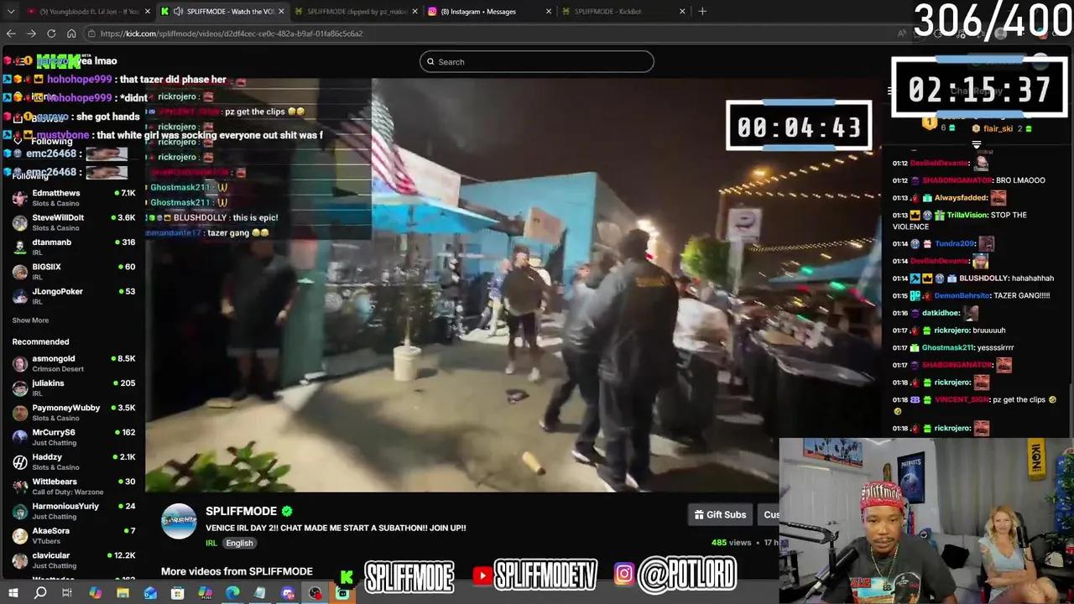Open the browser home page icon
Viewport: 1074px width, 604px height.
pyautogui.click(x=71, y=34)
